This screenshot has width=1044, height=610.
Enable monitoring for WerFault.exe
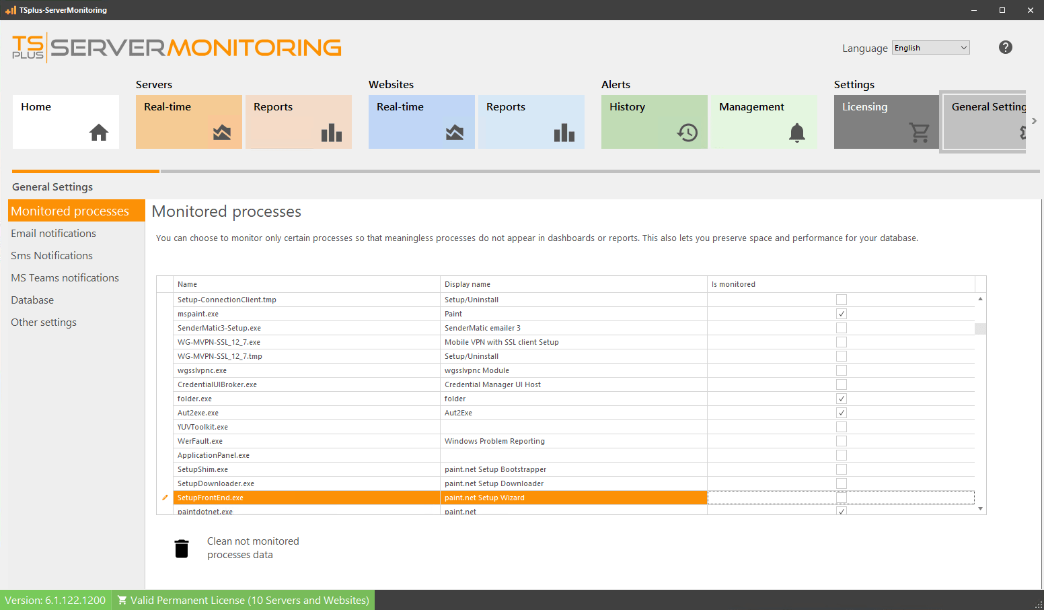tap(842, 441)
